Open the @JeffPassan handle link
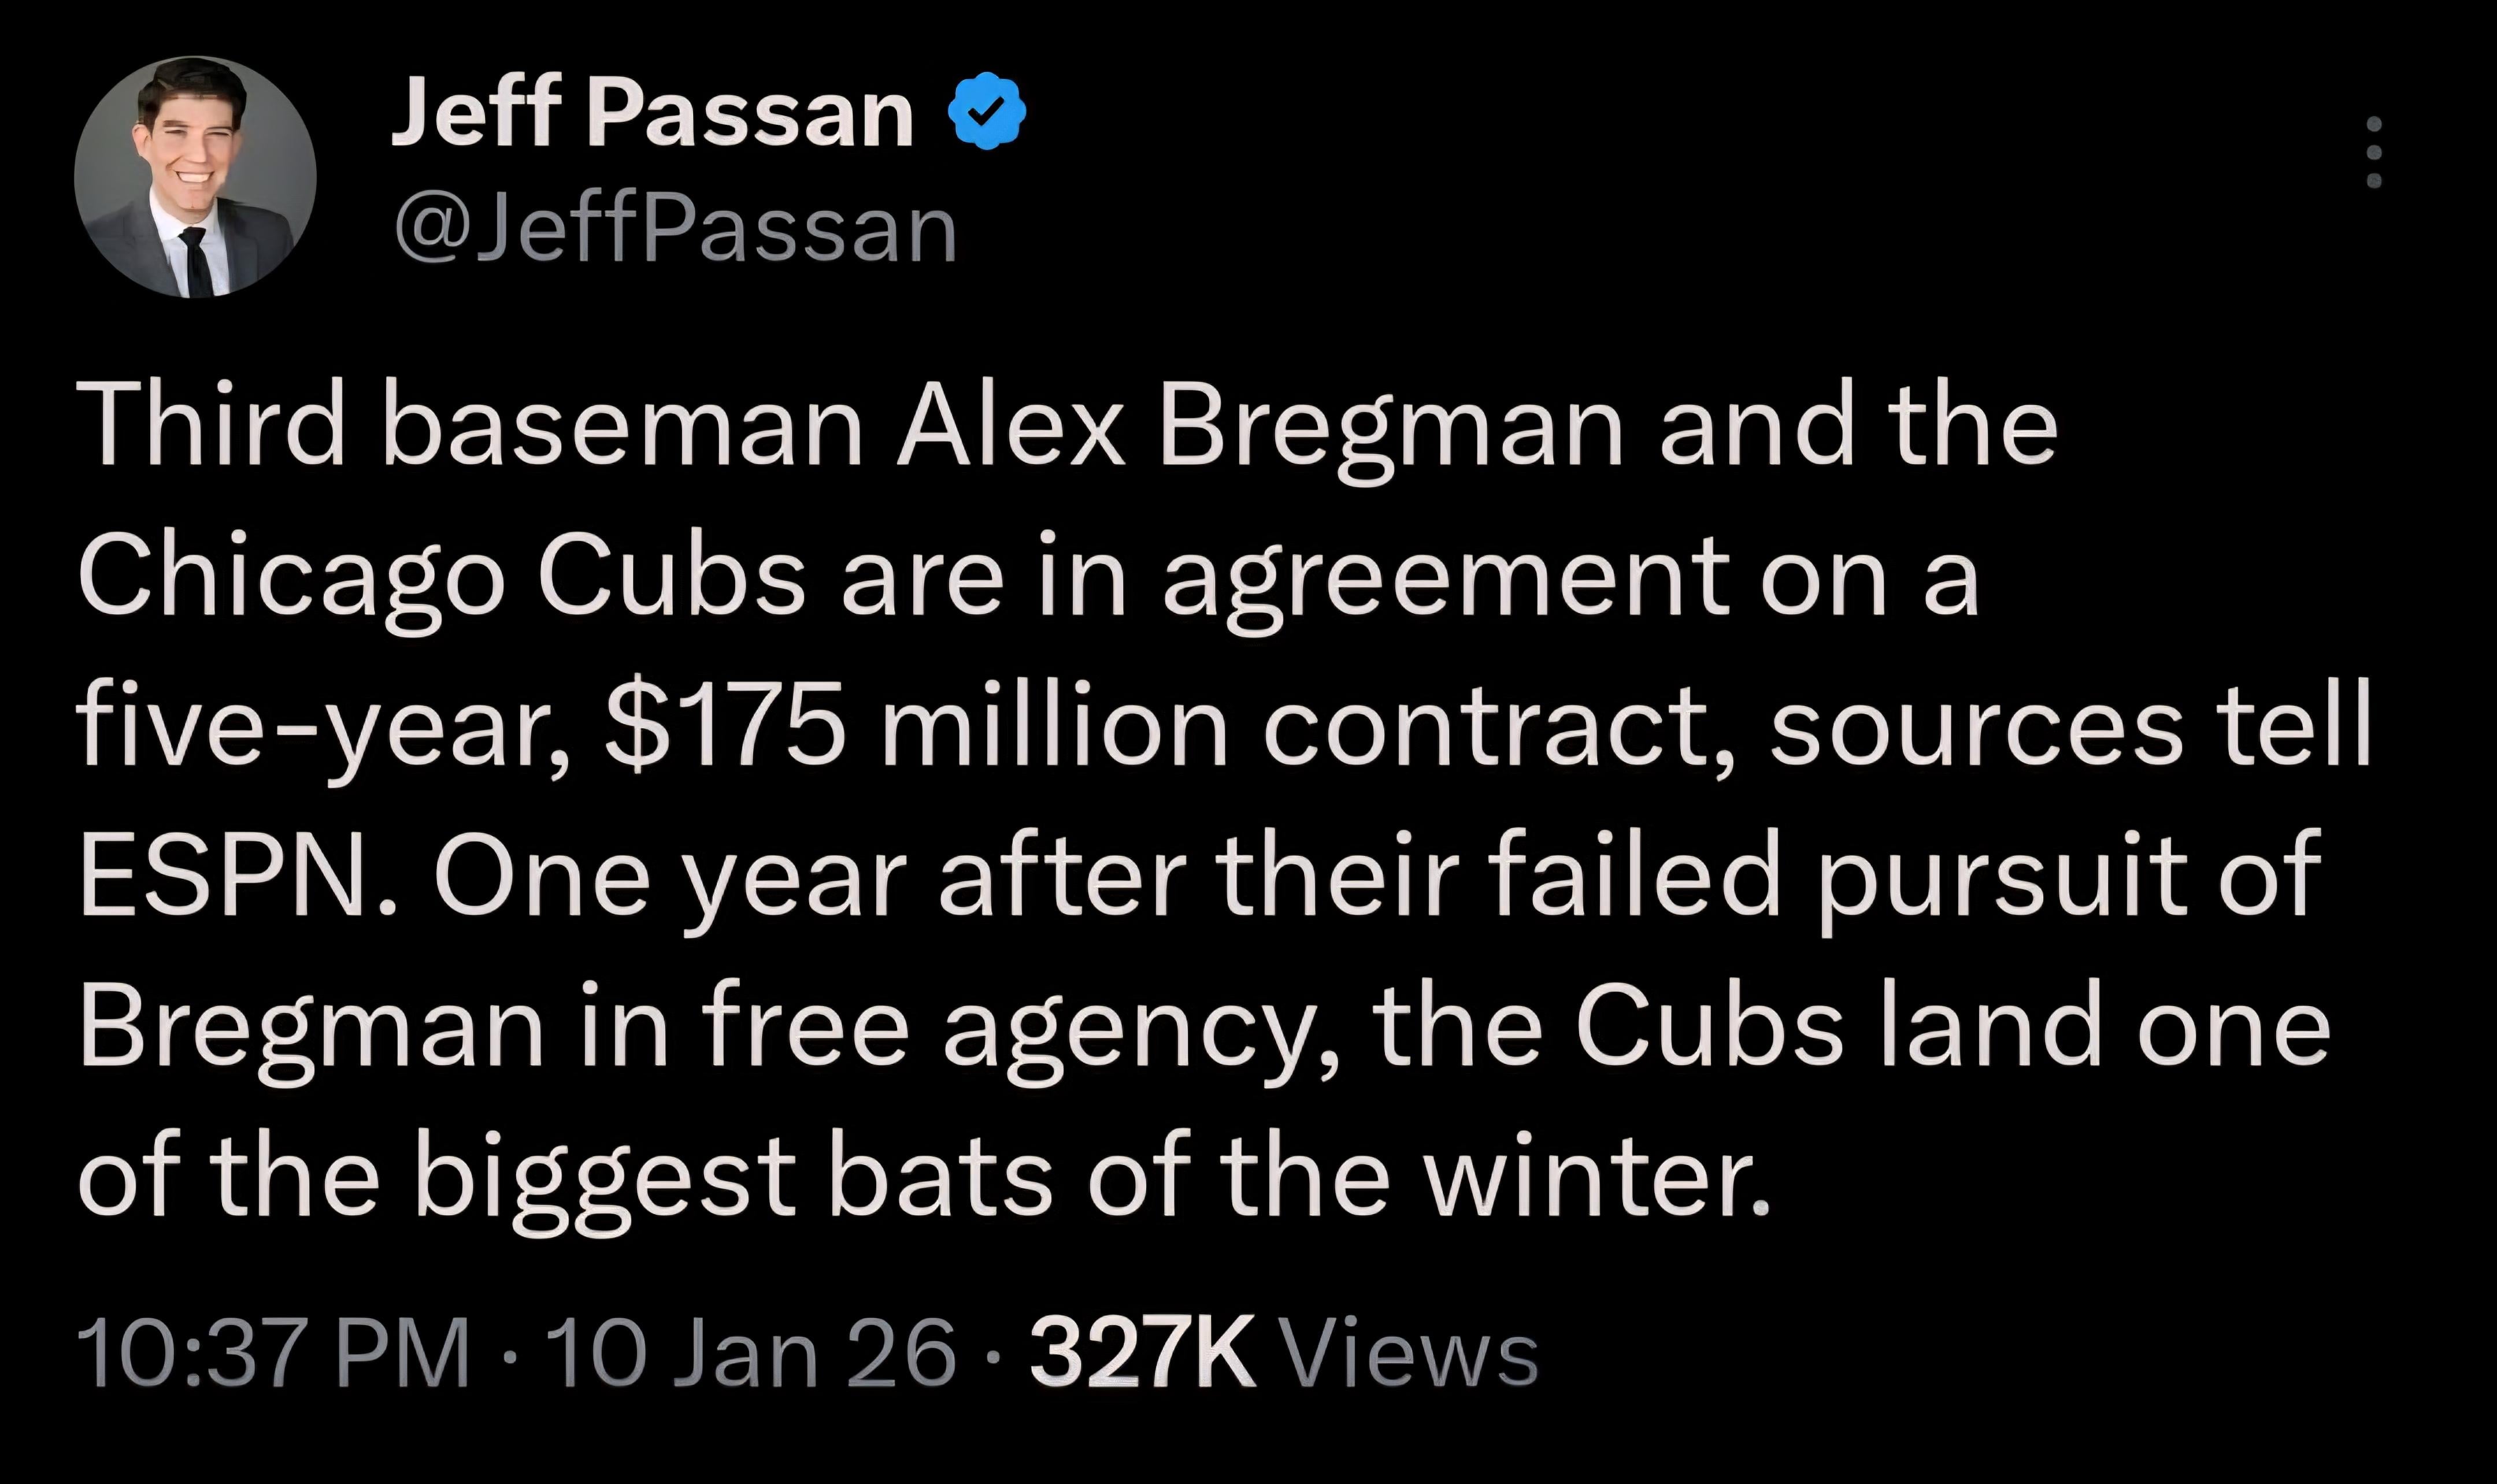The width and height of the screenshot is (2497, 1484). coord(676,231)
